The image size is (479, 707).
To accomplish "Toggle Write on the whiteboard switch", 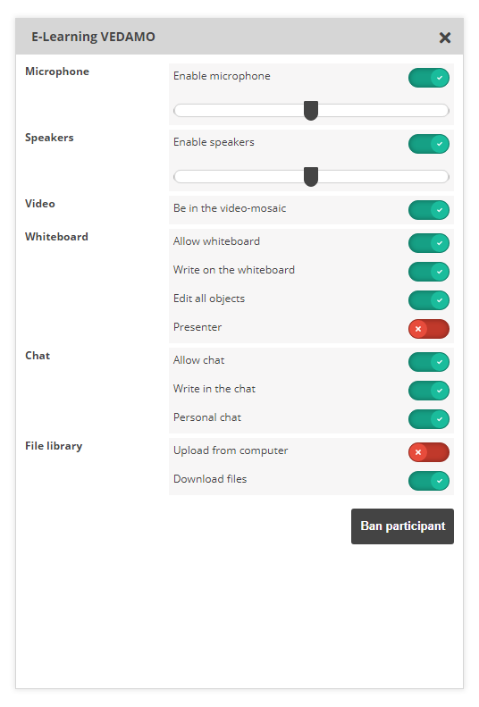I will (x=429, y=272).
